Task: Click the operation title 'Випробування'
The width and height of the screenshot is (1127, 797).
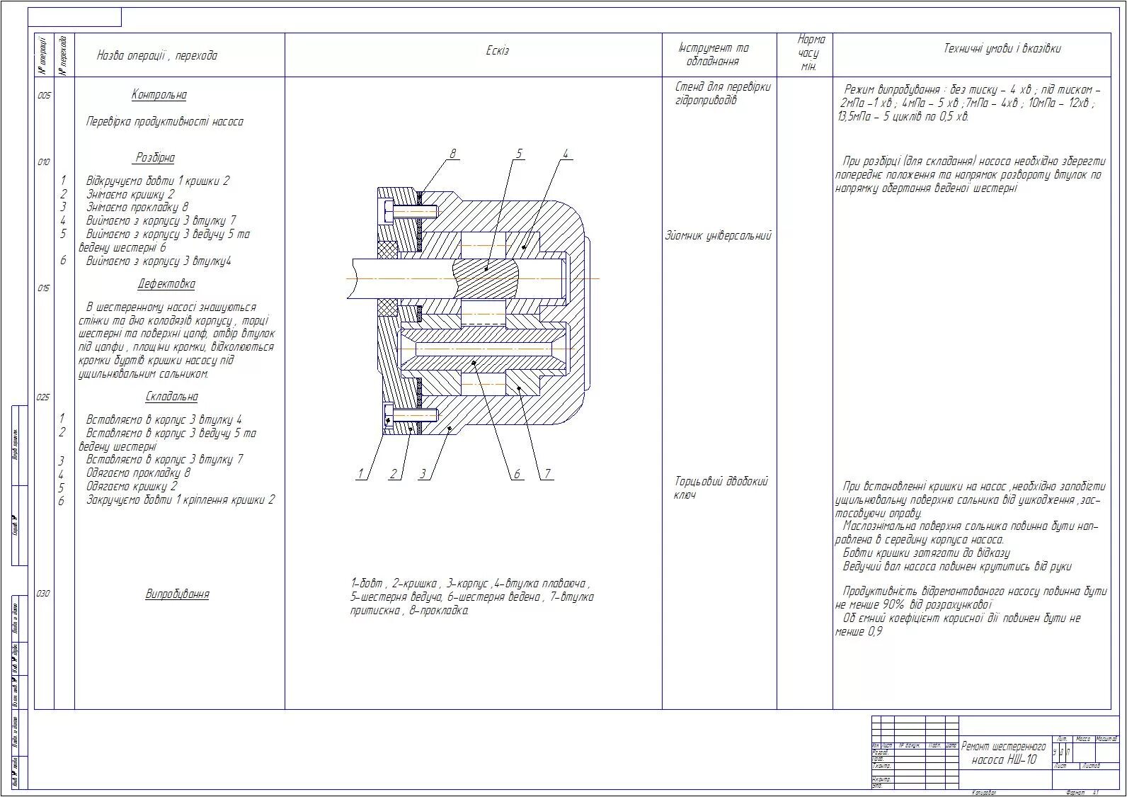Action: [x=178, y=594]
